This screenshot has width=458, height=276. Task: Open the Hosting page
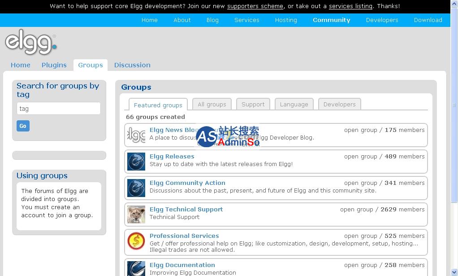(286, 20)
